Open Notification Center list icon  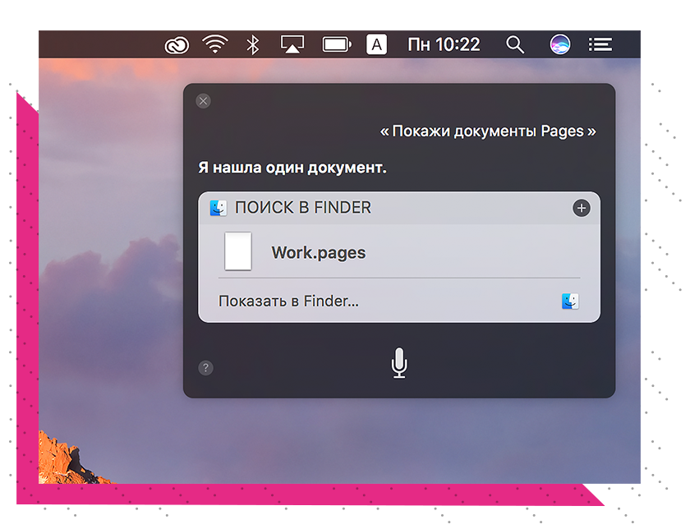click(600, 44)
